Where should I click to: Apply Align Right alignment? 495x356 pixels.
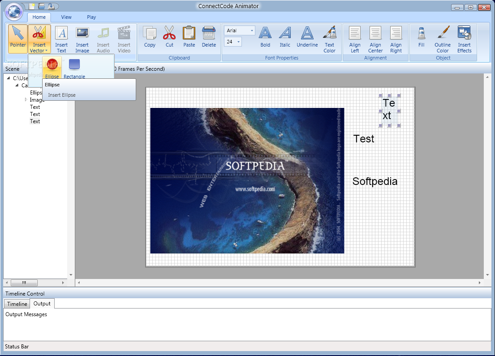tap(396, 39)
